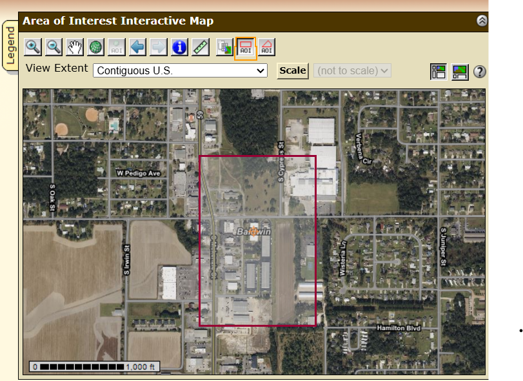The height and width of the screenshot is (381, 523).
Task: Select Define AOI by Rectangle tool
Action: (x=246, y=47)
